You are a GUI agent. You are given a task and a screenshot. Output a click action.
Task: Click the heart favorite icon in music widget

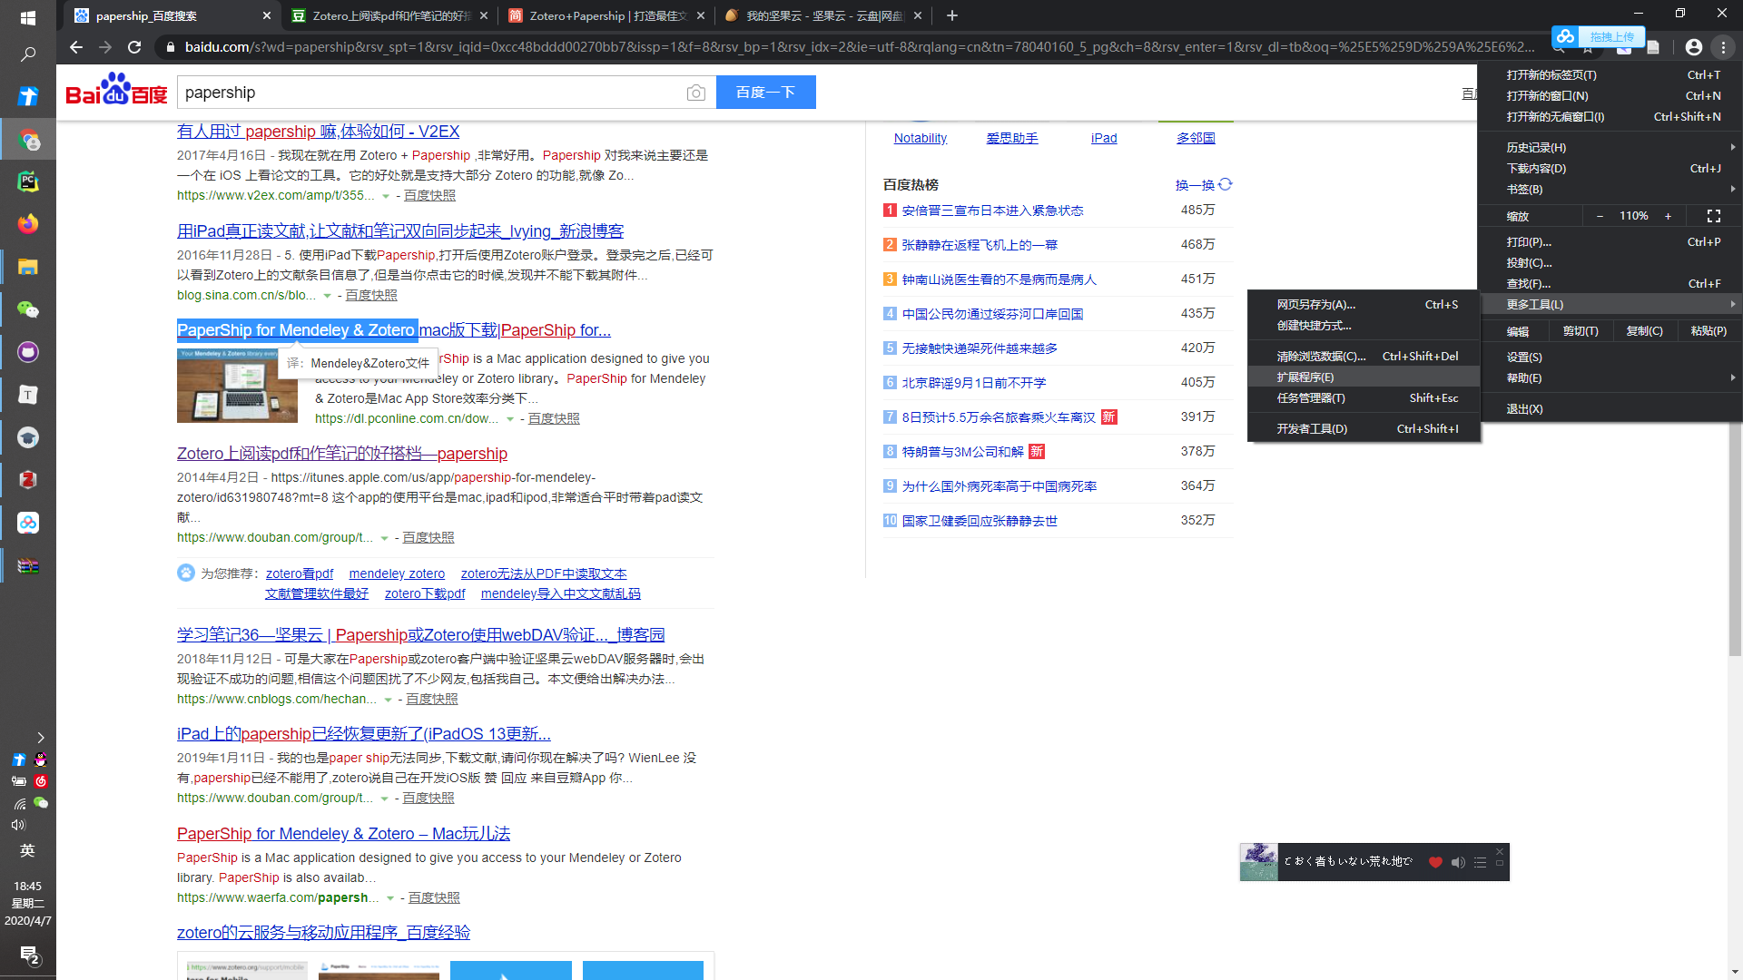pos(1435,862)
